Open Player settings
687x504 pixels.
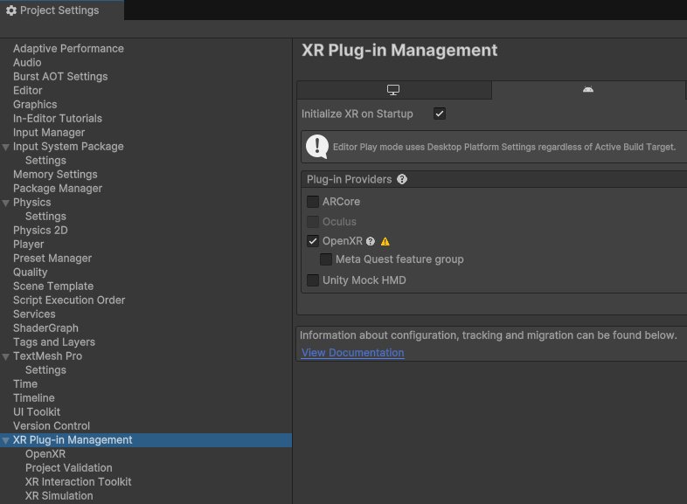[29, 245]
